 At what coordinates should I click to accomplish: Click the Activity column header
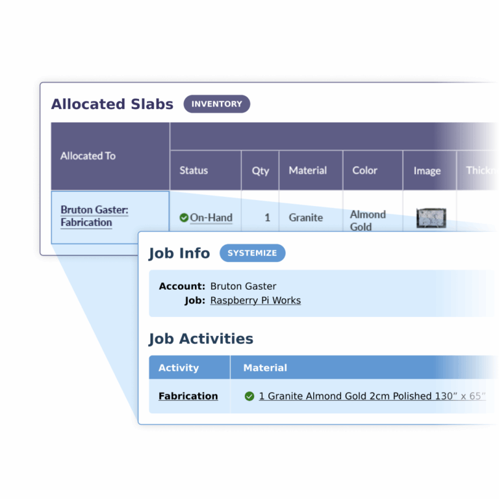click(x=189, y=368)
